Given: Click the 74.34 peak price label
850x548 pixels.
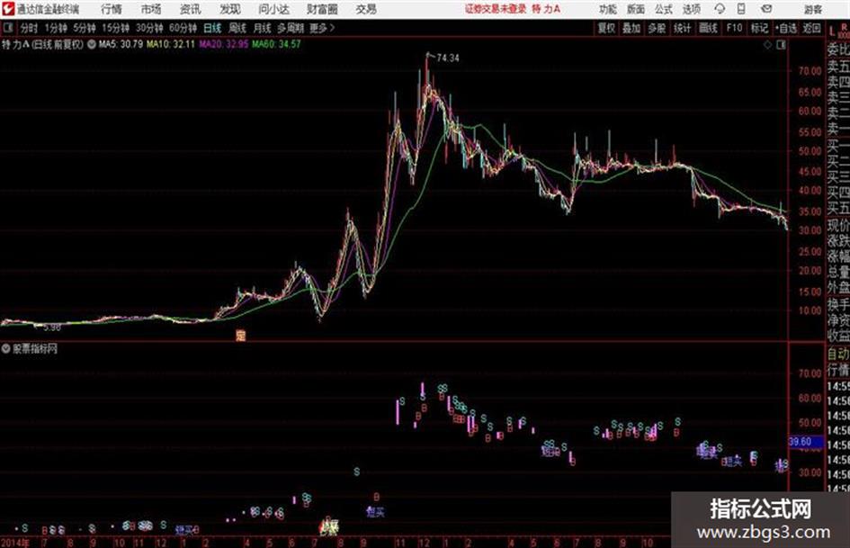Looking at the screenshot, I should click(x=448, y=58).
